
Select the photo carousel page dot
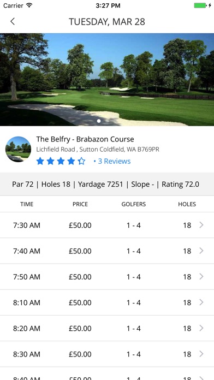coord(99,121)
